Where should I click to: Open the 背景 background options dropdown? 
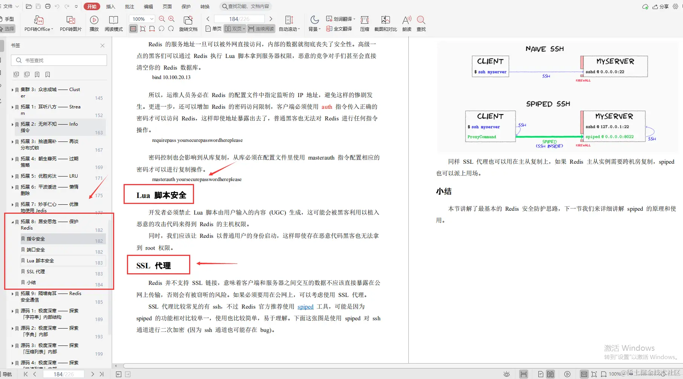pyautogui.click(x=314, y=23)
